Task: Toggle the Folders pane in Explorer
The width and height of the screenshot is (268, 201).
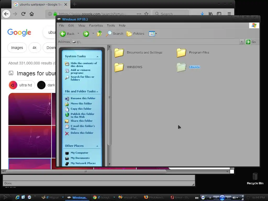Action: 135,33
